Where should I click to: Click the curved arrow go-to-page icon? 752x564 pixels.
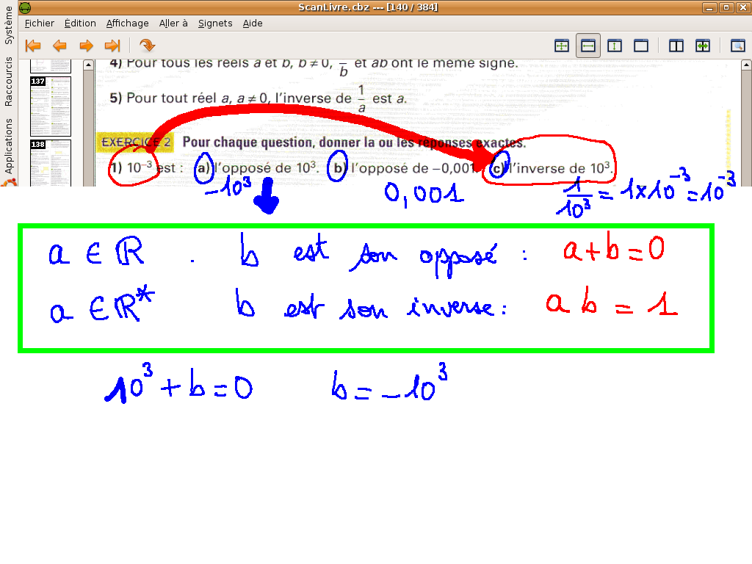(x=147, y=46)
